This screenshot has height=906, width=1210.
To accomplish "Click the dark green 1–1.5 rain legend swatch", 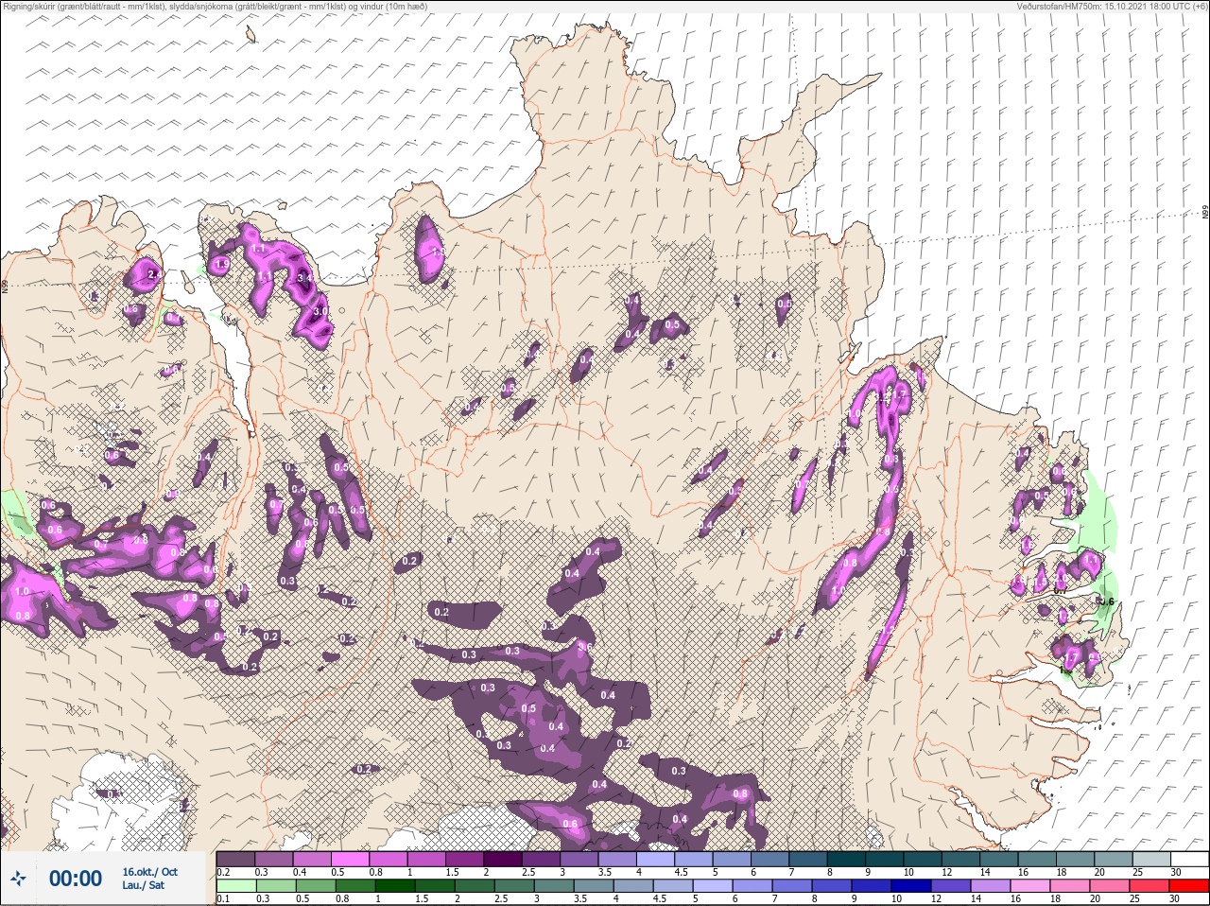I will pyautogui.click(x=395, y=886).
